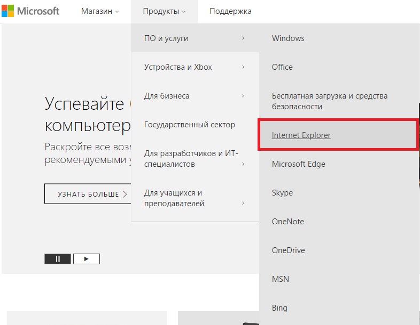
Task: Open the Магазин dropdown menu
Action: click(x=99, y=11)
